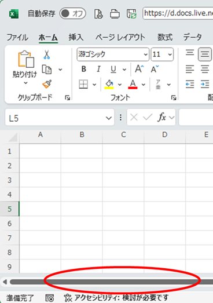Click the print preview page icon

(98, 14)
